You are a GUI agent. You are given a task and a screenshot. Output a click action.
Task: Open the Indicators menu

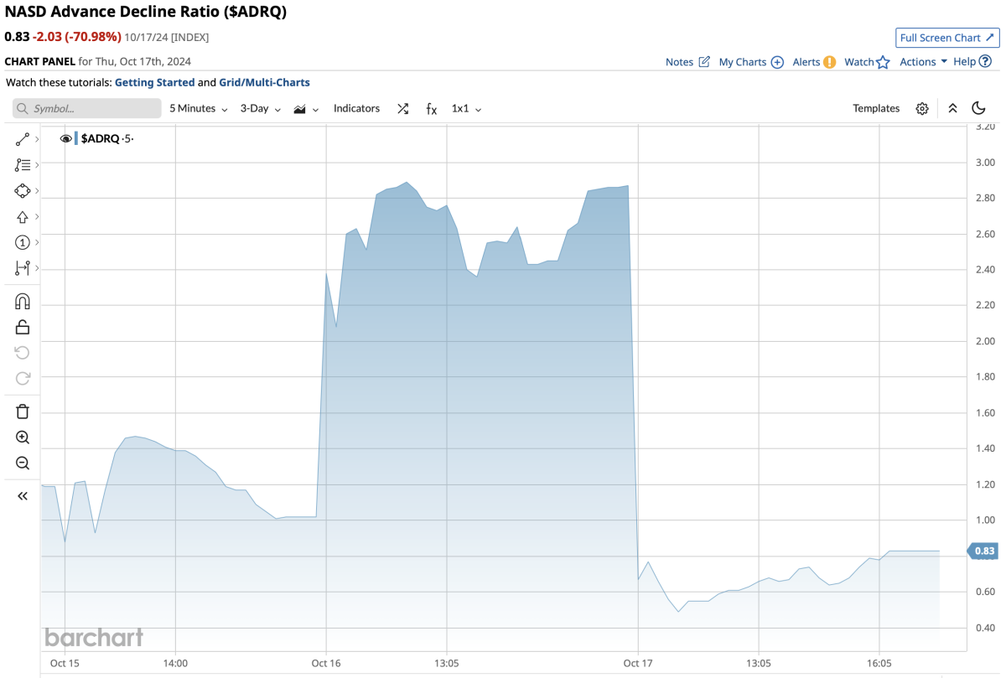[356, 109]
